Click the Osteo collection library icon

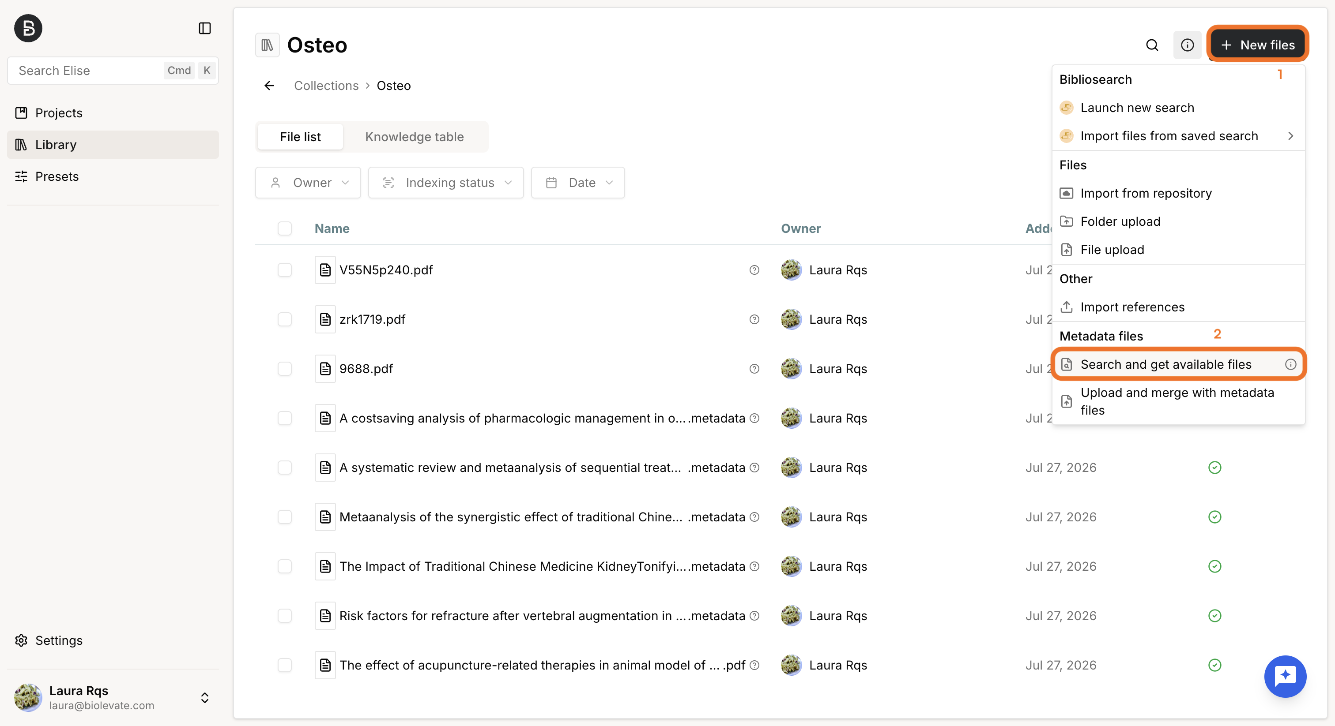point(268,45)
